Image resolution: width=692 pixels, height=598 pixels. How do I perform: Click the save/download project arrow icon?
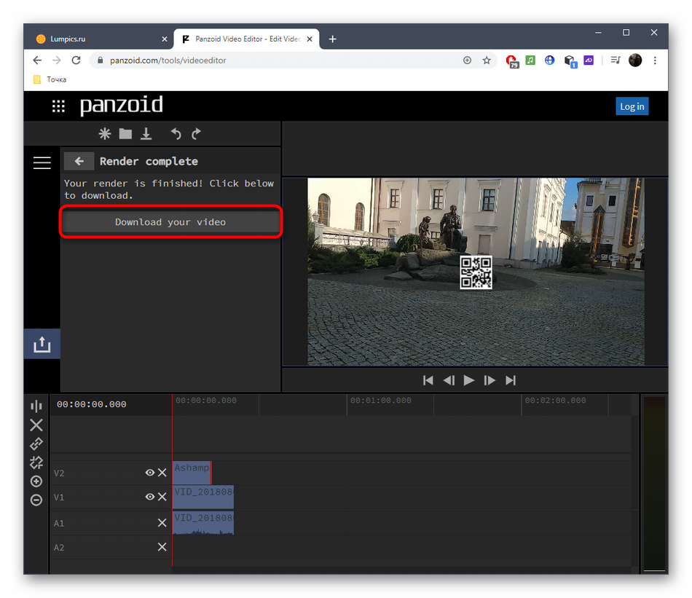[x=146, y=134]
